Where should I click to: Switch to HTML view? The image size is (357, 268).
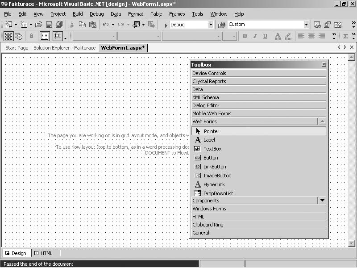point(44,253)
